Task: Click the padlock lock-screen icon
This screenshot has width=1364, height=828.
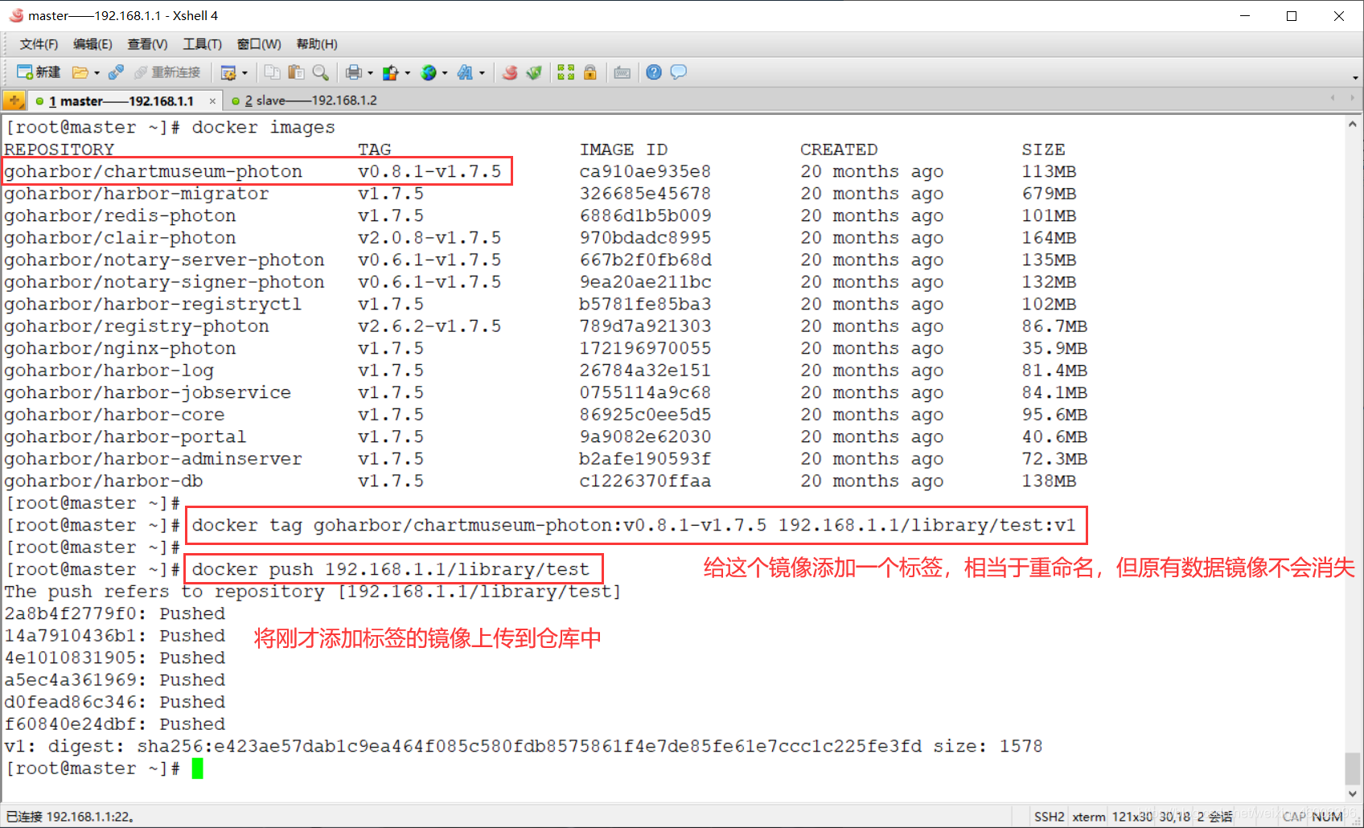Action: click(x=590, y=72)
